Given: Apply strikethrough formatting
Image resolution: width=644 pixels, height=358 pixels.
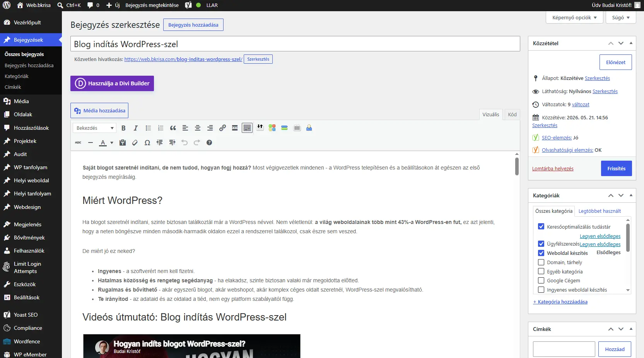Looking at the screenshot, I should tap(78, 143).
